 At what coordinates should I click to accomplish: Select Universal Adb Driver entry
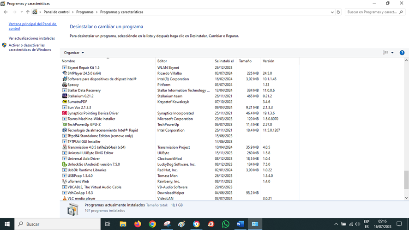click(180, 159)
